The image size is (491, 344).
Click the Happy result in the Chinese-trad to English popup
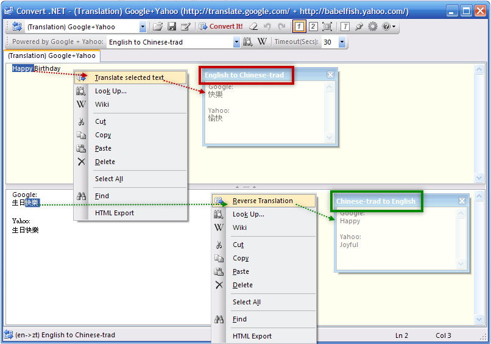pos(350,221)
